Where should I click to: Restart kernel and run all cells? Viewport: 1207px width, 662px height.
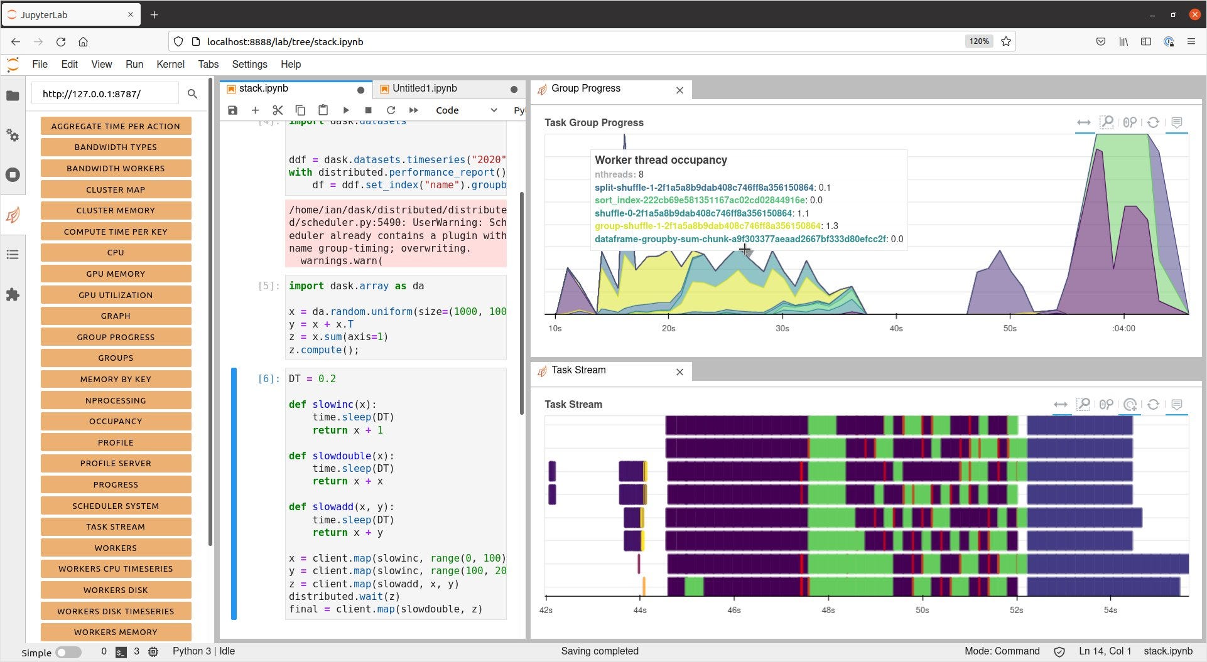click(x=413, y=110)
